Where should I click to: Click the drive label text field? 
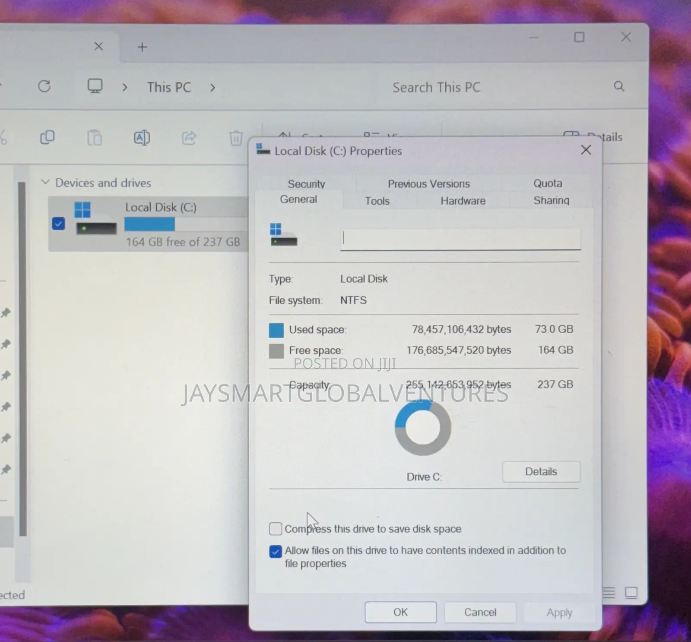pyautogui.click(x=460, y=239)
